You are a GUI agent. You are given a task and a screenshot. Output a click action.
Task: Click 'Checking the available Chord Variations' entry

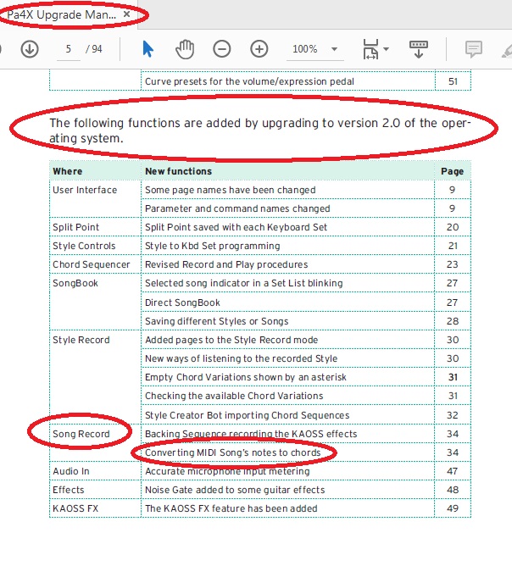pos(234,396)
